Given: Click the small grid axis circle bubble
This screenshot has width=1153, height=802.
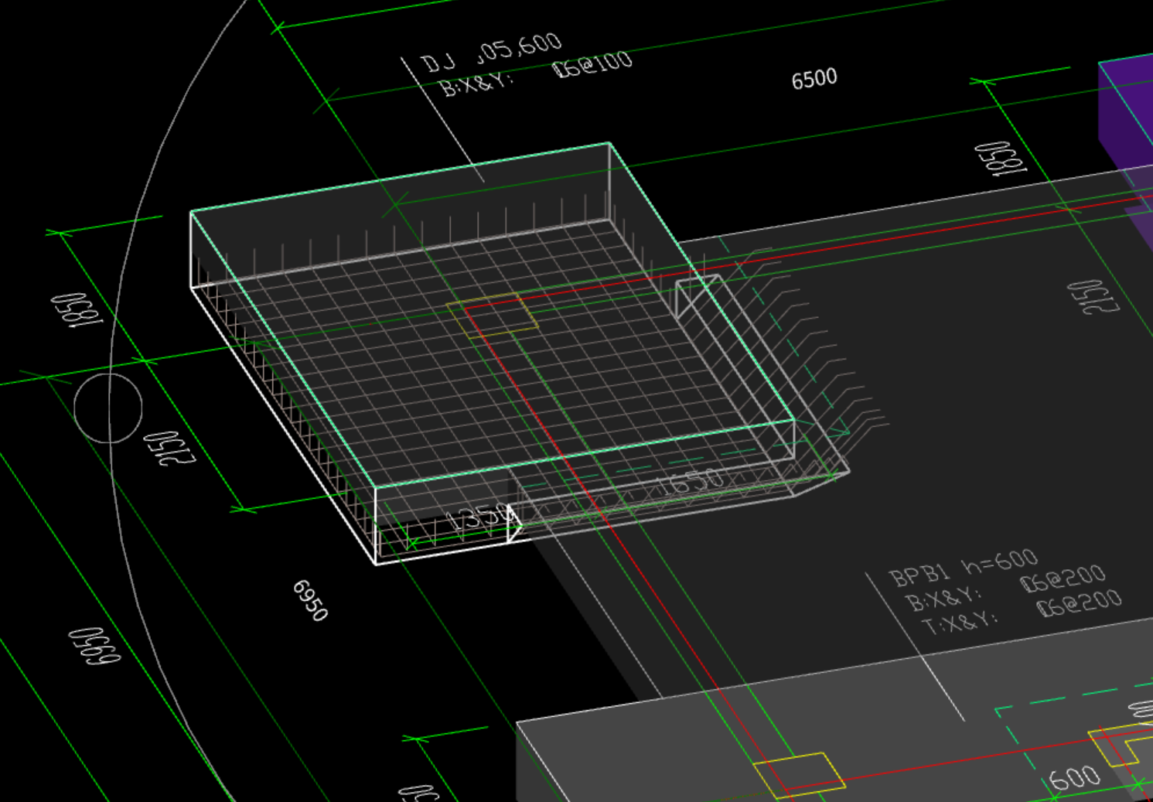Looking at the screenshot, I should click(108, 408).
